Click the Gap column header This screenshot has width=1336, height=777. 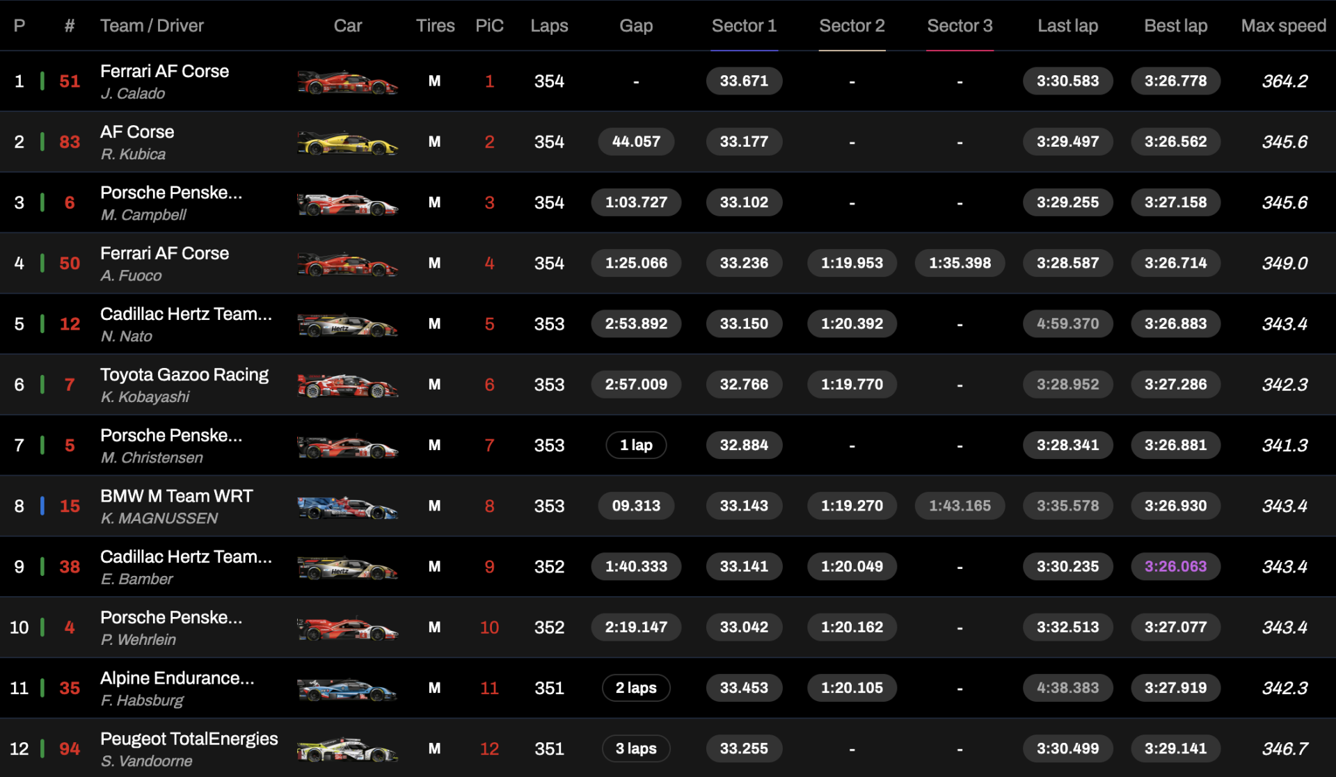pyautogui.click(x=635, y=26)
